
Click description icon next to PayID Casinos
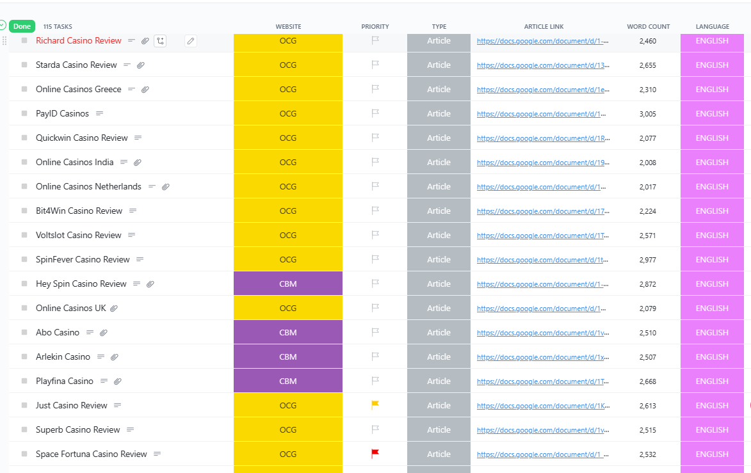(x=99, y=114)
